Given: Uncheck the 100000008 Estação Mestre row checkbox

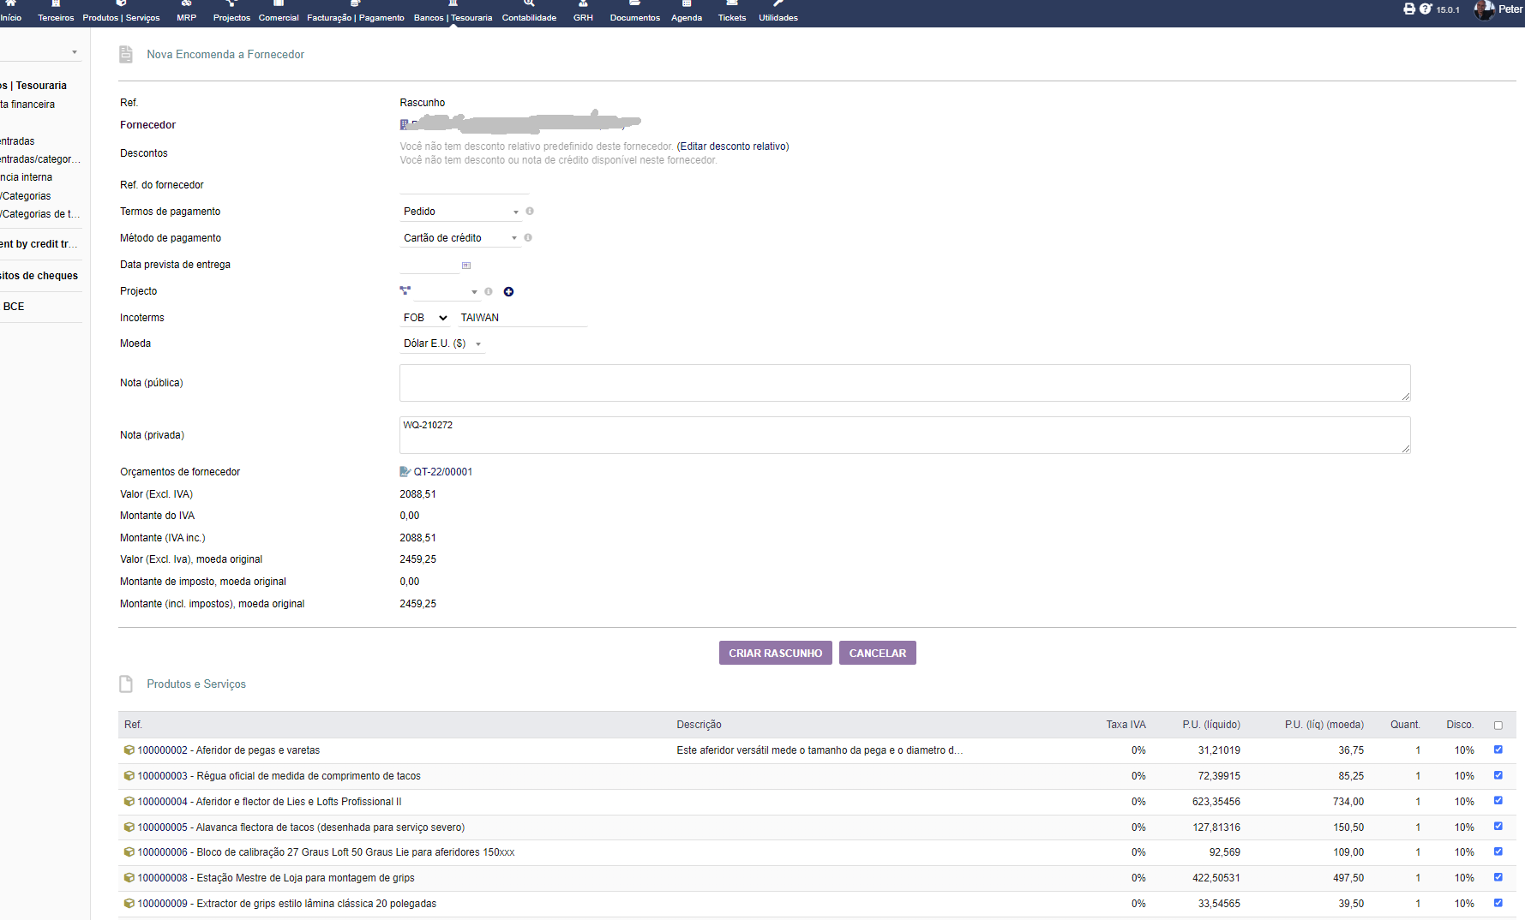Looking at the screenshot, I should [x=1498, y=877].
